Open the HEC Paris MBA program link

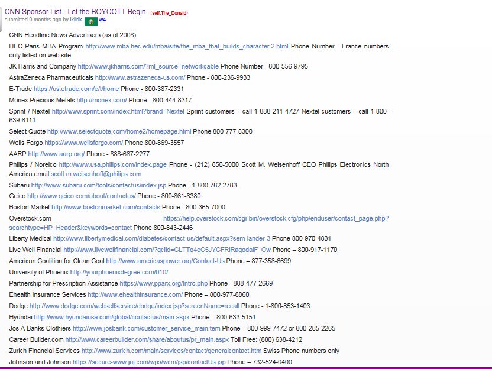(x=187, y=46)
